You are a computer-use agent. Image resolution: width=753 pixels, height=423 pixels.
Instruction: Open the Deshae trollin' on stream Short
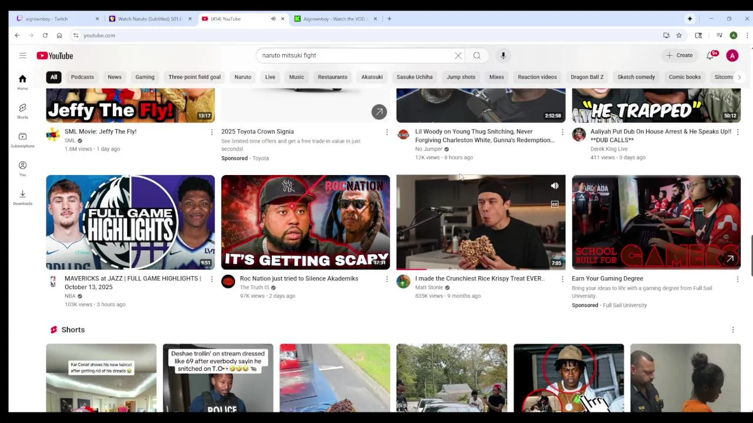[218, 378]
